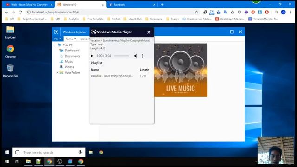Image resolution: width=297 pixels, height=167 pixels.
Task: Click the template Start button
Action: pyautogui.click(x=7, y=152)
